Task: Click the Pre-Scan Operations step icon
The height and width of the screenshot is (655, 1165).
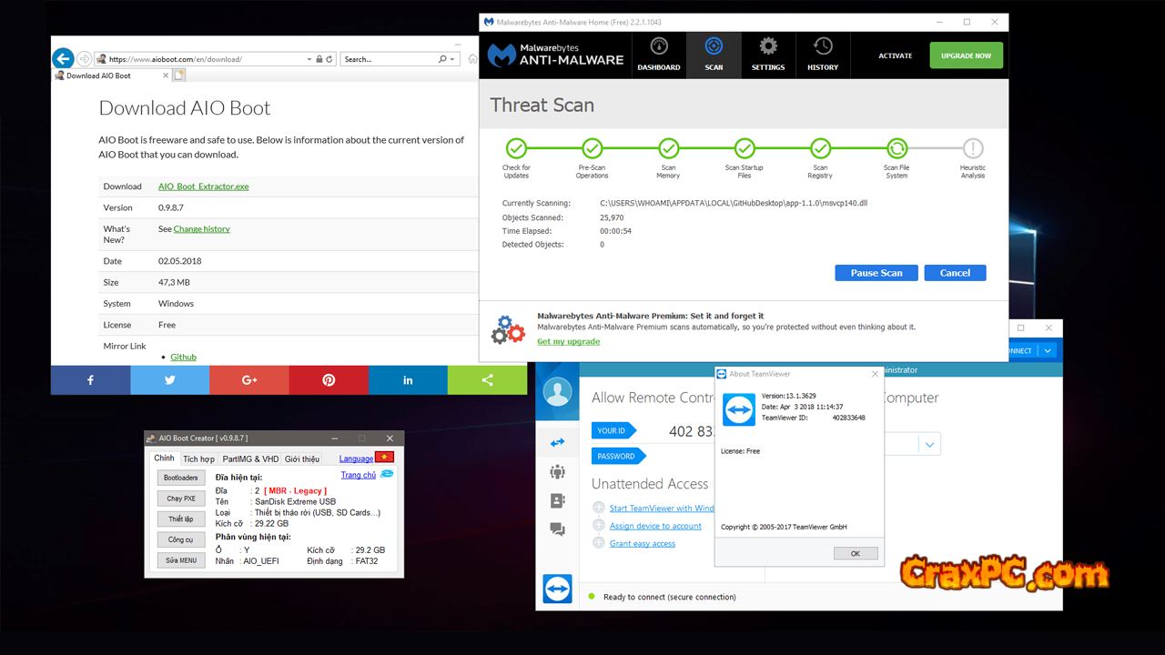Action: (593, 148)
